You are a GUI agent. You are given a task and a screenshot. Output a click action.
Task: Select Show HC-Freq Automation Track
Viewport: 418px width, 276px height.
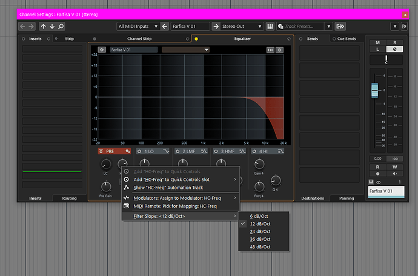pyautogui.click(x=181, y=188)
